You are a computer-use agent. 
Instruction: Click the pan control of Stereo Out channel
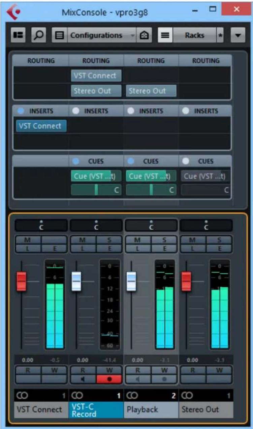206,225
